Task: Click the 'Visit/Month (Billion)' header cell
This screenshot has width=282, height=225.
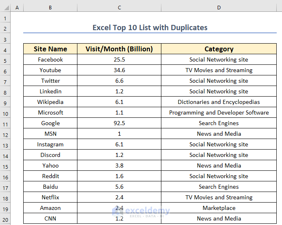Action: pyautogui.click(x=119, y=49)
